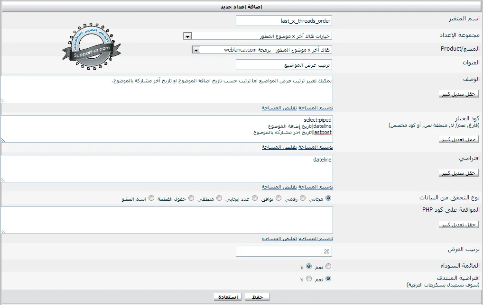Viewport: 483px width, 305px height.
Task: Select لا for افتراضية المنتدى
Action: pos(309,279)
